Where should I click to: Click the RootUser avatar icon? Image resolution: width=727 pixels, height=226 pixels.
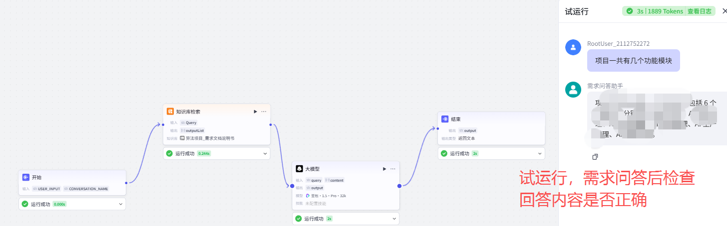pyautogui.click(x=573, y=47)
